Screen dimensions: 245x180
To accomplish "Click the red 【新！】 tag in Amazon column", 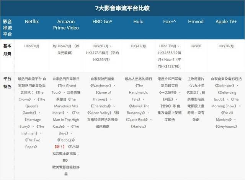I will coord(59,147).
